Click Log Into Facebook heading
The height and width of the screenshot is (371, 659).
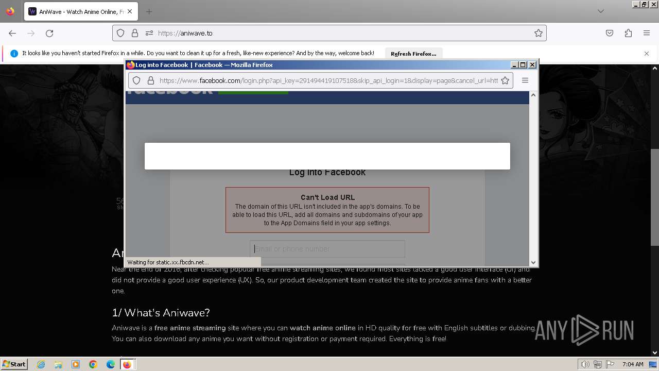(x=327, y=172)
